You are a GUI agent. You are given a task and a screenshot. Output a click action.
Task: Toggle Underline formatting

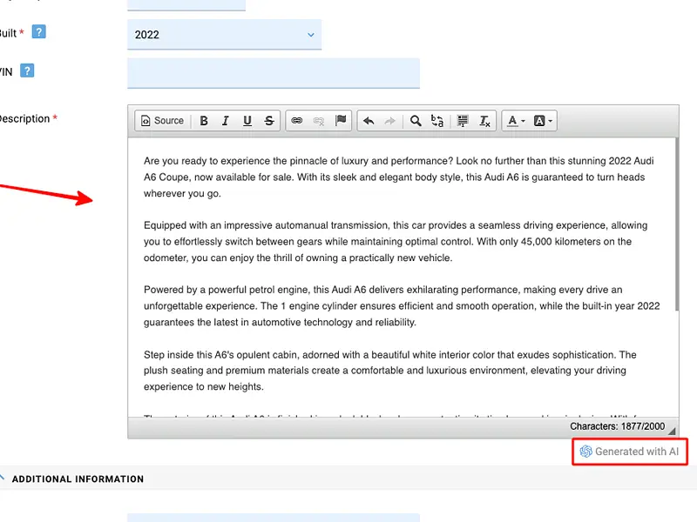click(247, 121)
